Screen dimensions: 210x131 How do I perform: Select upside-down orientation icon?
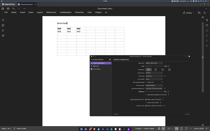[163, 70]
